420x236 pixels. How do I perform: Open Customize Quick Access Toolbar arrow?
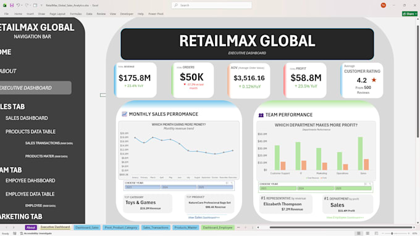point(41,6)
